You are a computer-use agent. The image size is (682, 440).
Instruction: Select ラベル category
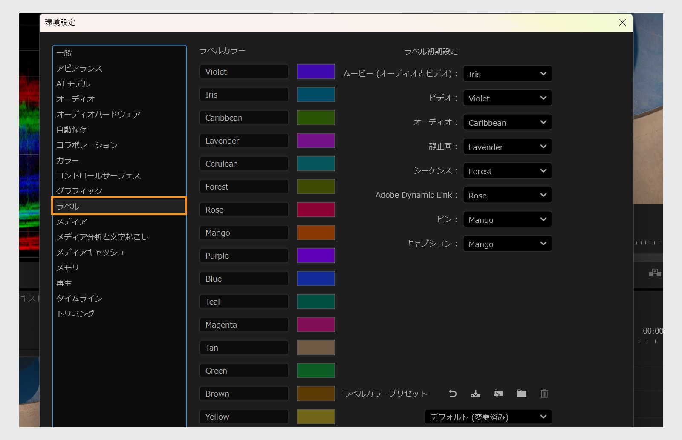(119, 206)
